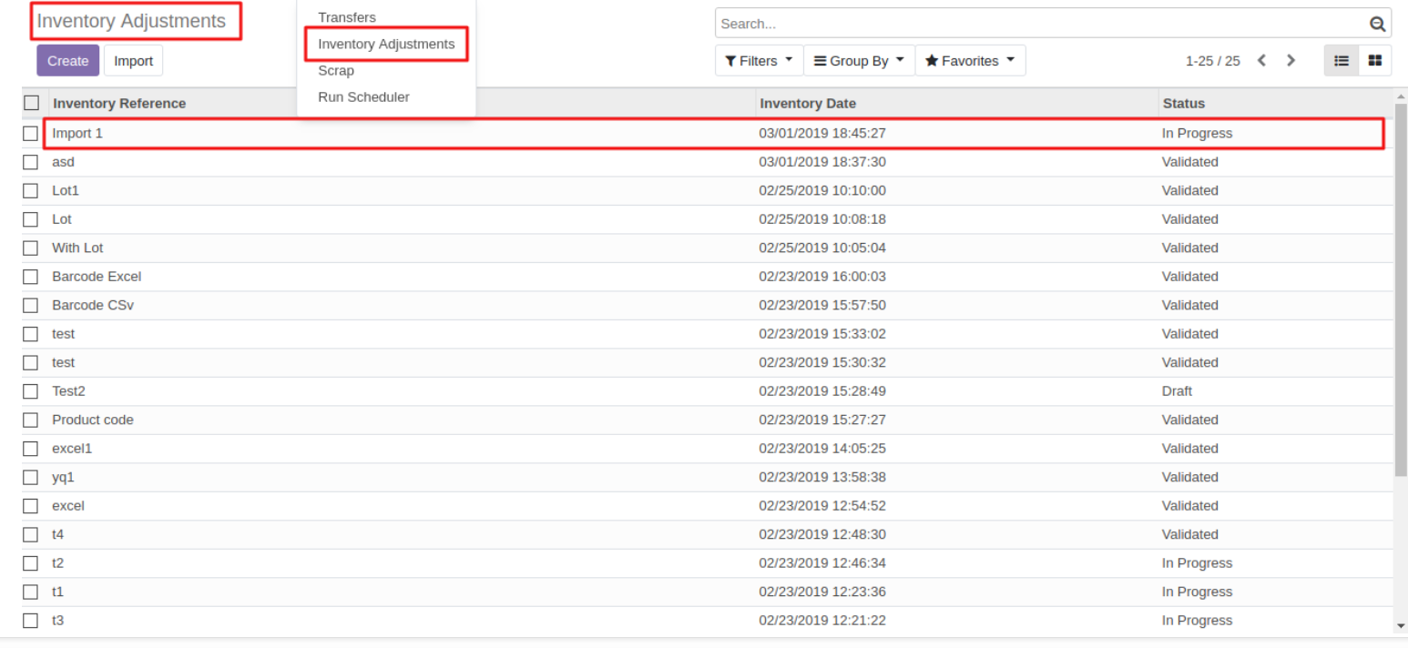Choose Scrap from the menu

point(336,71)
